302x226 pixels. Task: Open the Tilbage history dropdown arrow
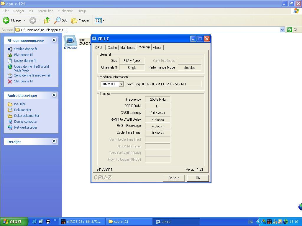pyautogui.click(x=24, y=20)
